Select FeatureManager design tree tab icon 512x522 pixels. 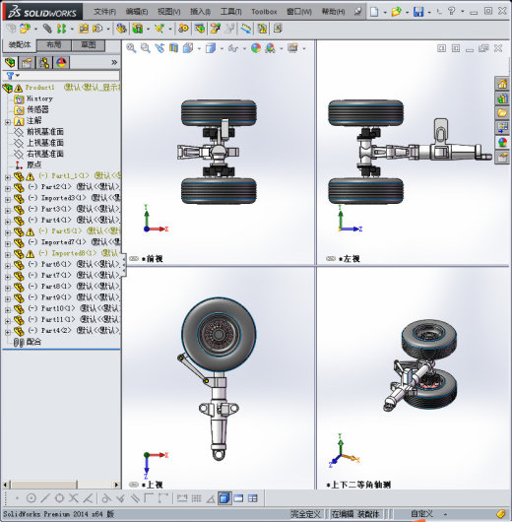coord(10,63)
